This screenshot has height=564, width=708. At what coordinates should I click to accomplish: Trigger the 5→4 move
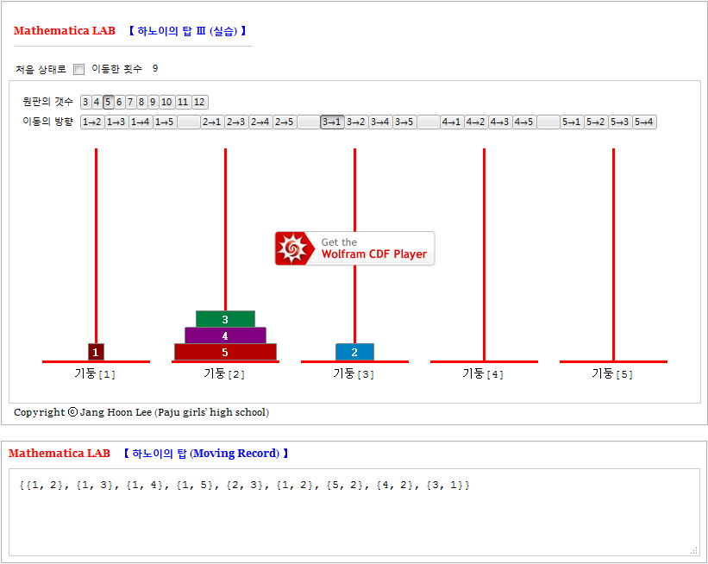644,122
